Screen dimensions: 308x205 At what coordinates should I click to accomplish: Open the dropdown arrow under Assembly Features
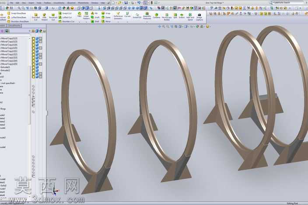147,22
